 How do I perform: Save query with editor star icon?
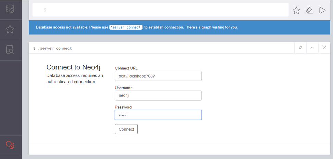[296, 10]
